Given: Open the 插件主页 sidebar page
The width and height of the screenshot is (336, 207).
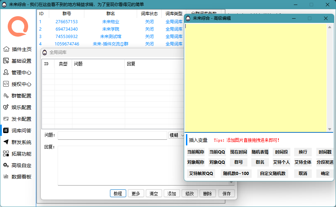Looking at the screenshot, I should pos(18,49).
